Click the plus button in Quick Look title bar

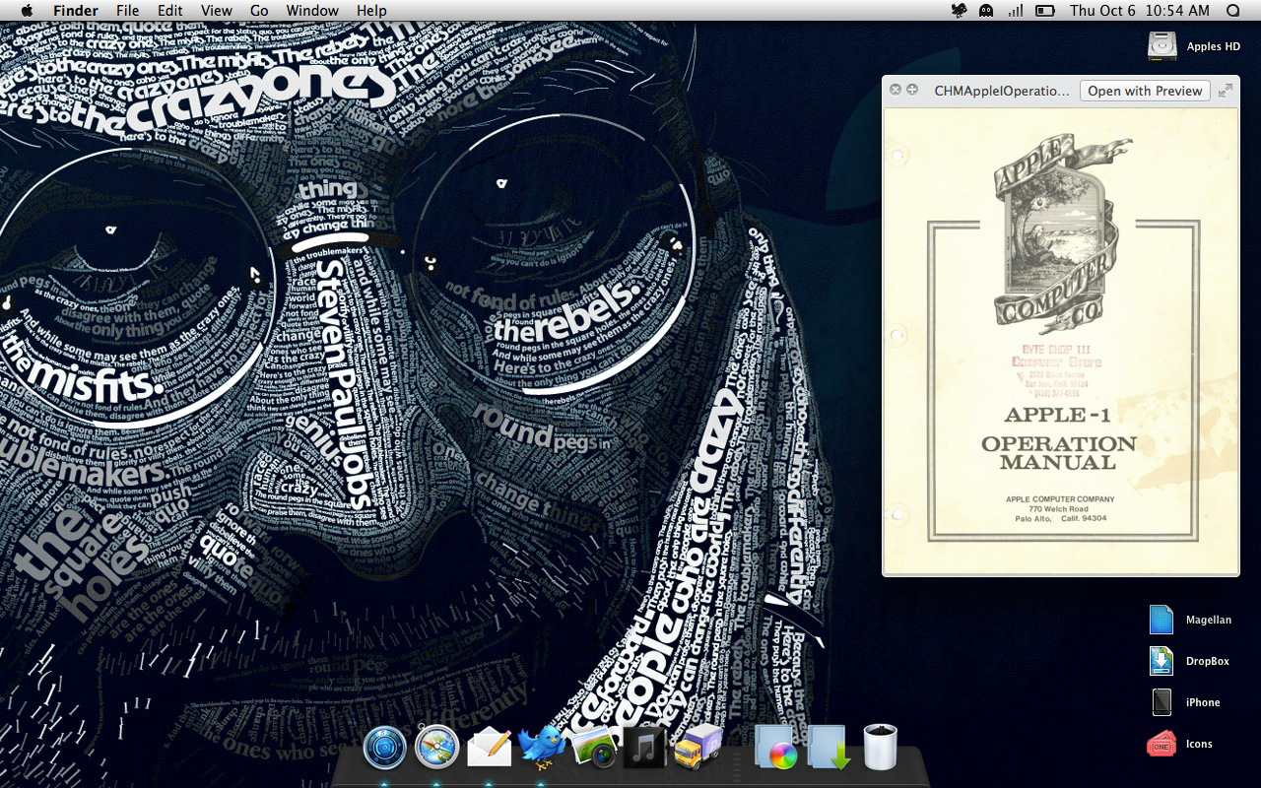coord(912,90)
